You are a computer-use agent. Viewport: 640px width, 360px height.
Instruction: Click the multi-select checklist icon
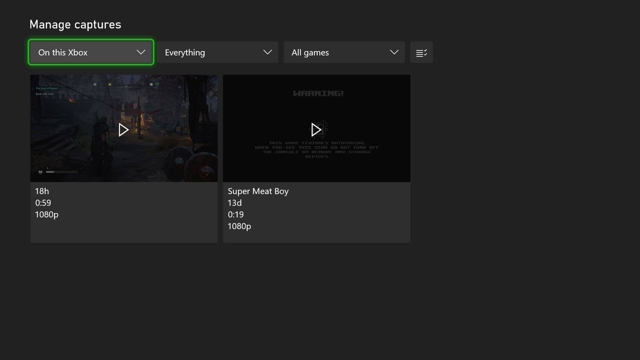click(422, 52)
